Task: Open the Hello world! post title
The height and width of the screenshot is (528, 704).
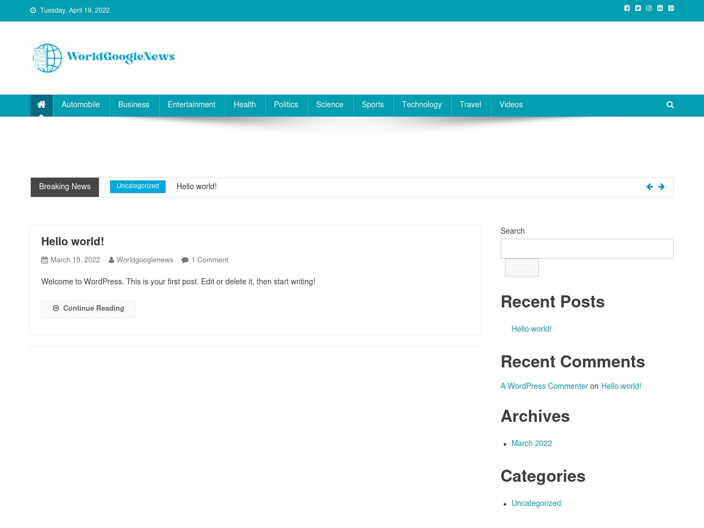Action: [x=73, y=241]
